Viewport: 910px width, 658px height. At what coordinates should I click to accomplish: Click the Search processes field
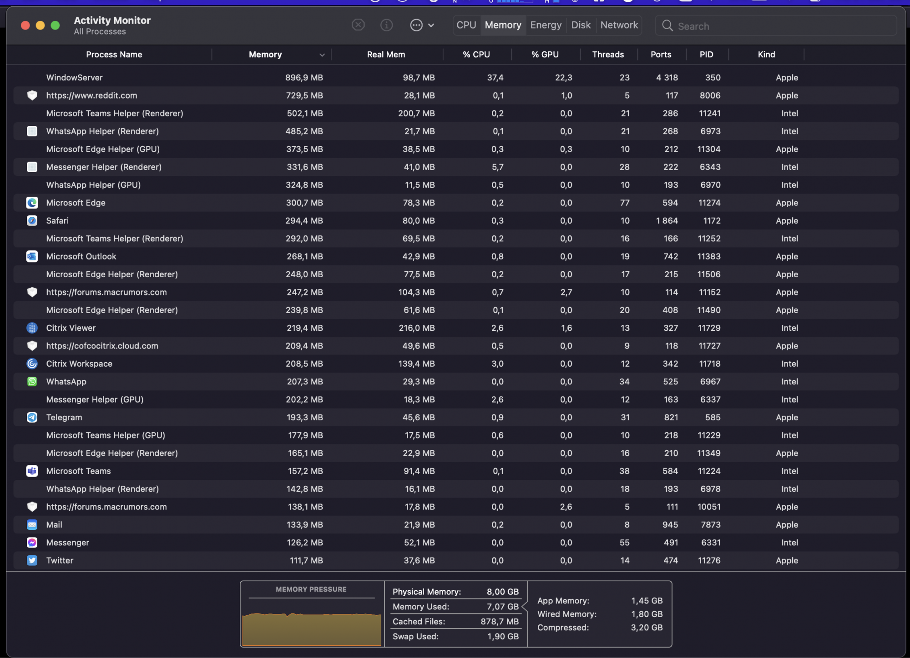click(783, 26)
